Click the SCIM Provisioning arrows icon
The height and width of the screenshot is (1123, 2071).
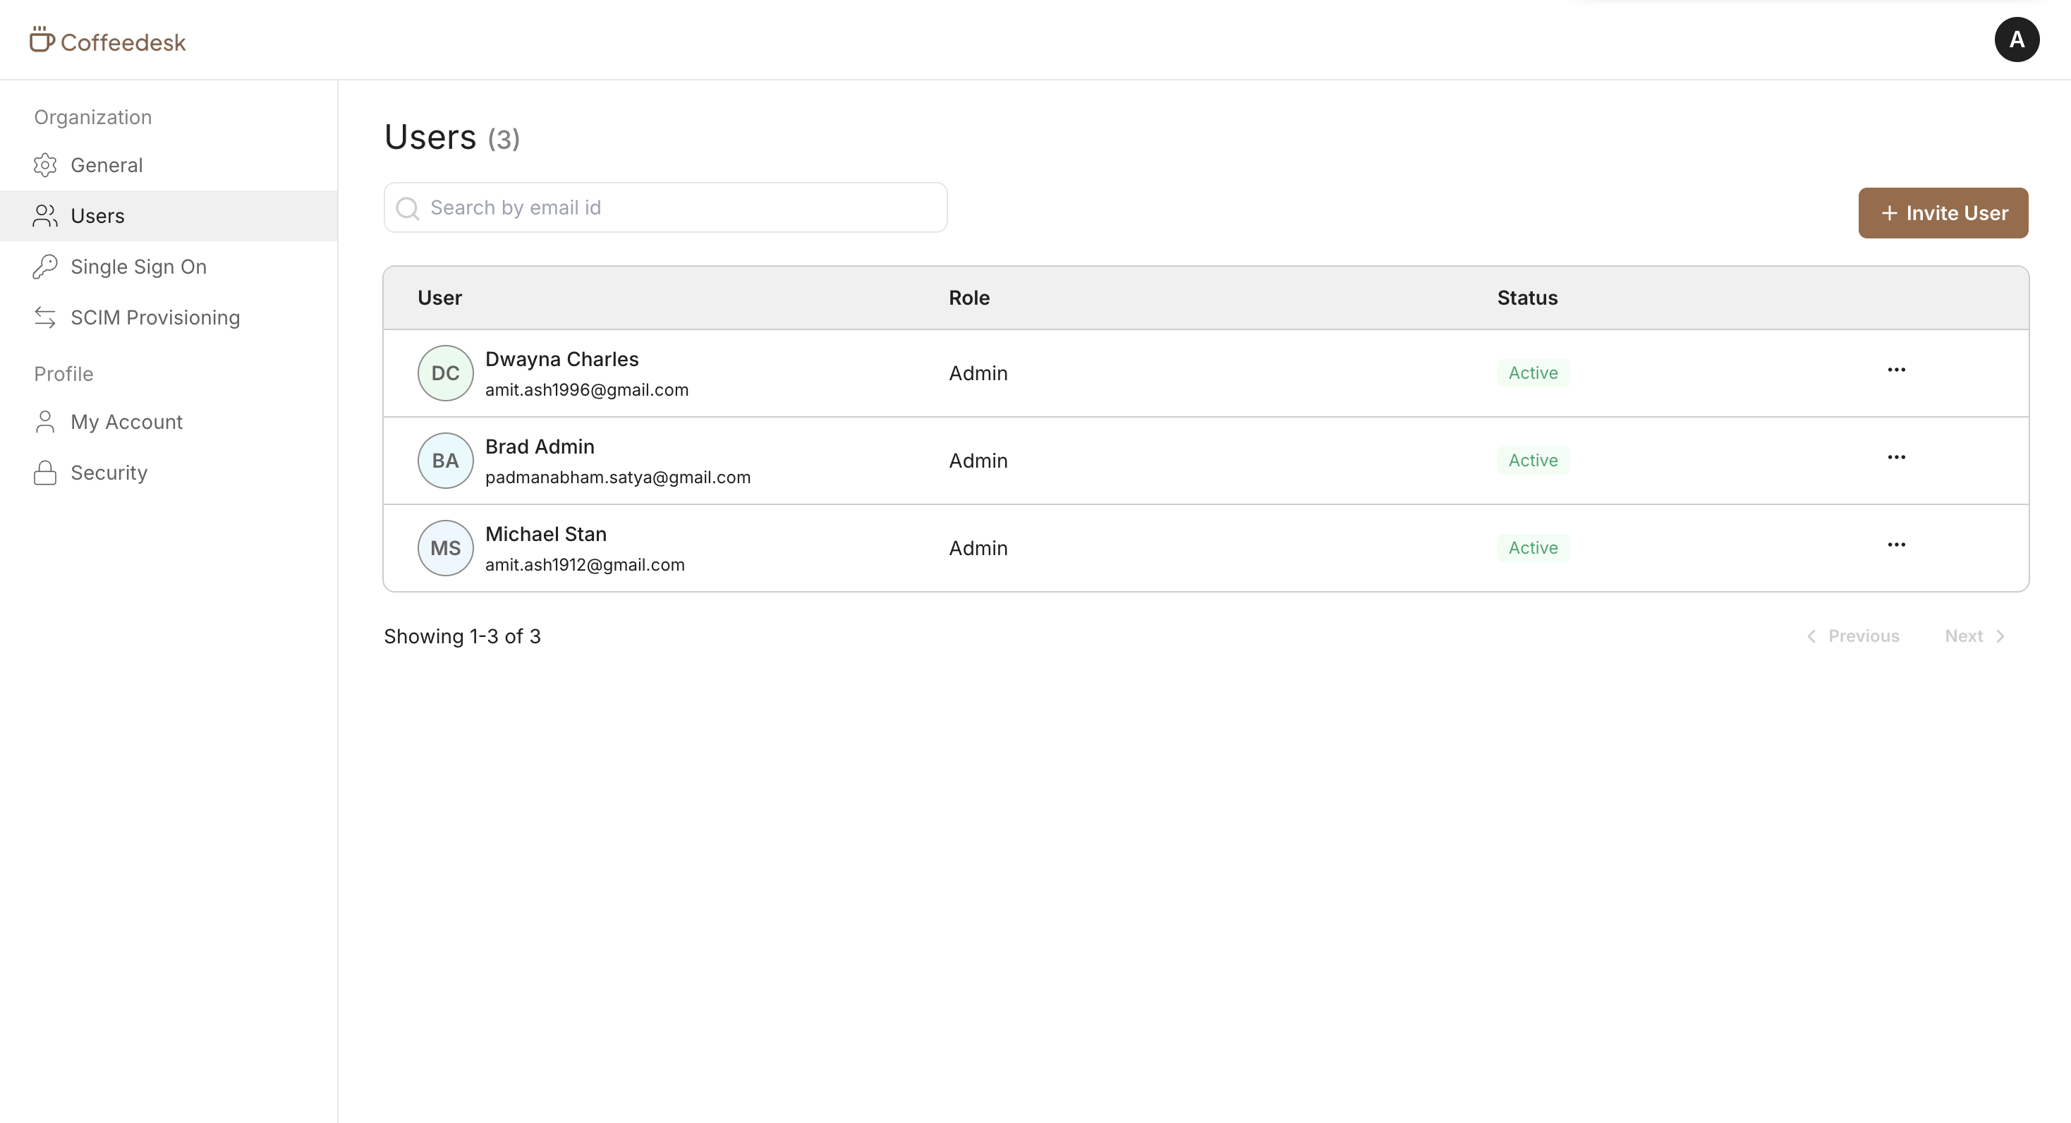(45, 317)
